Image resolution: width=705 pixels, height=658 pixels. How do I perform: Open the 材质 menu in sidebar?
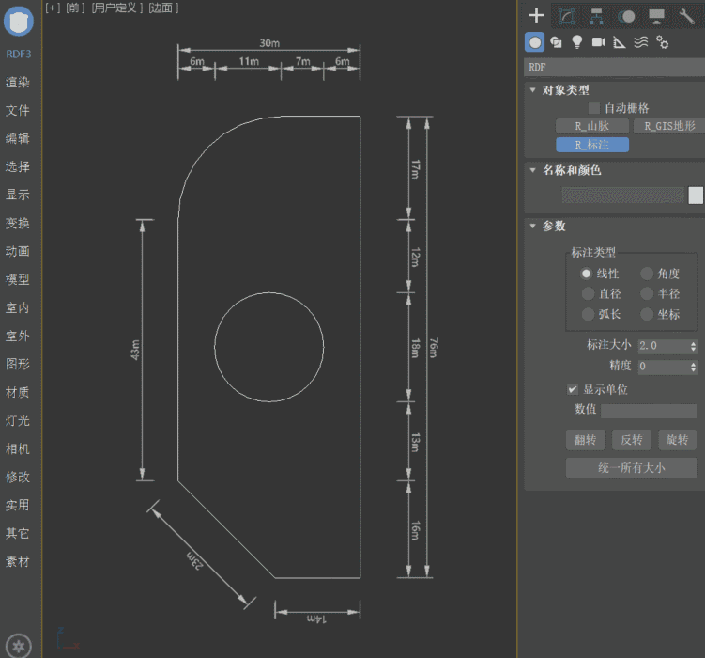coord(18,392)
